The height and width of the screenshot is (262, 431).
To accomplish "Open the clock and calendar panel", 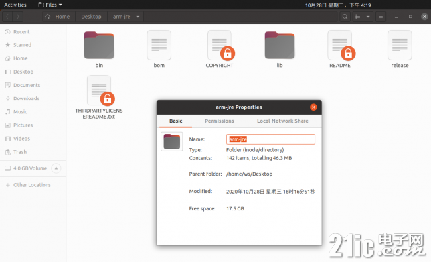I will click(x=338, y=5).
